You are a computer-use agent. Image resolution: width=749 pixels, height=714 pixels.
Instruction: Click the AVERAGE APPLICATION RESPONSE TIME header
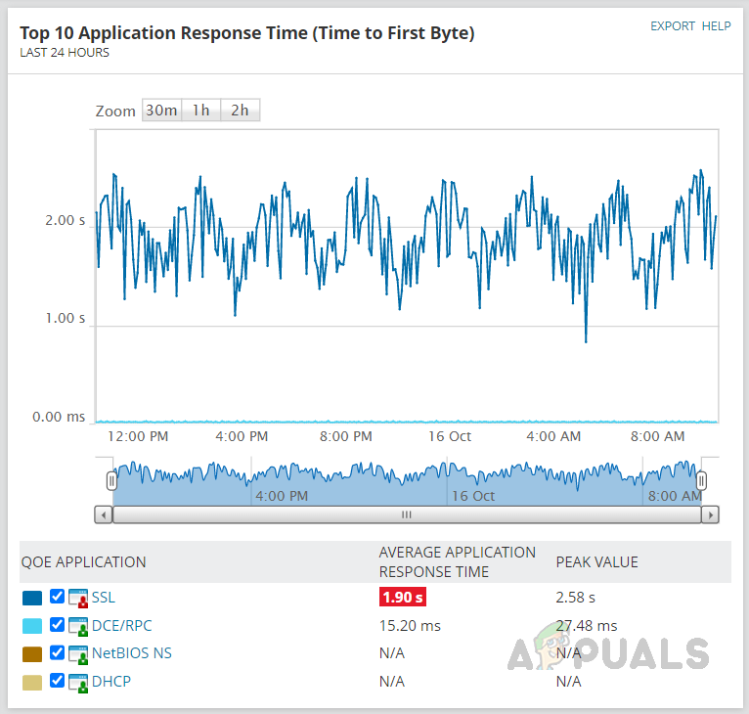pos(458,562)
